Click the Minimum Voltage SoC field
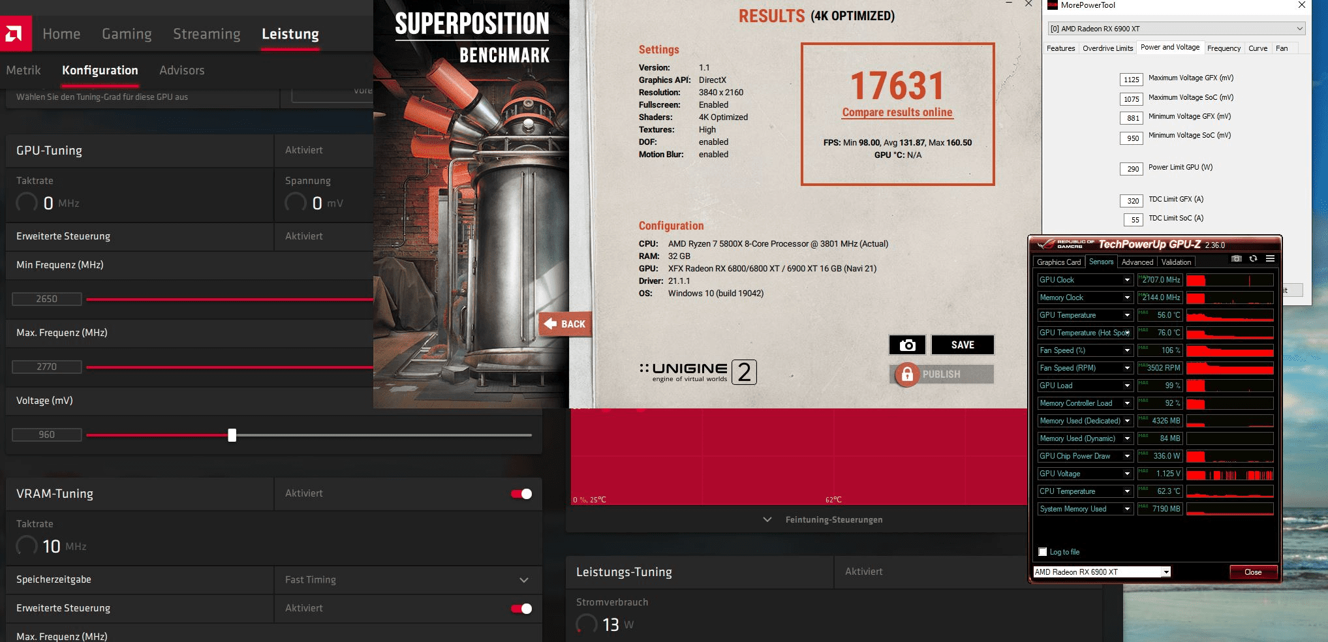The height and width of the screenshot is (642, 1328). [x=1131, y=138]
